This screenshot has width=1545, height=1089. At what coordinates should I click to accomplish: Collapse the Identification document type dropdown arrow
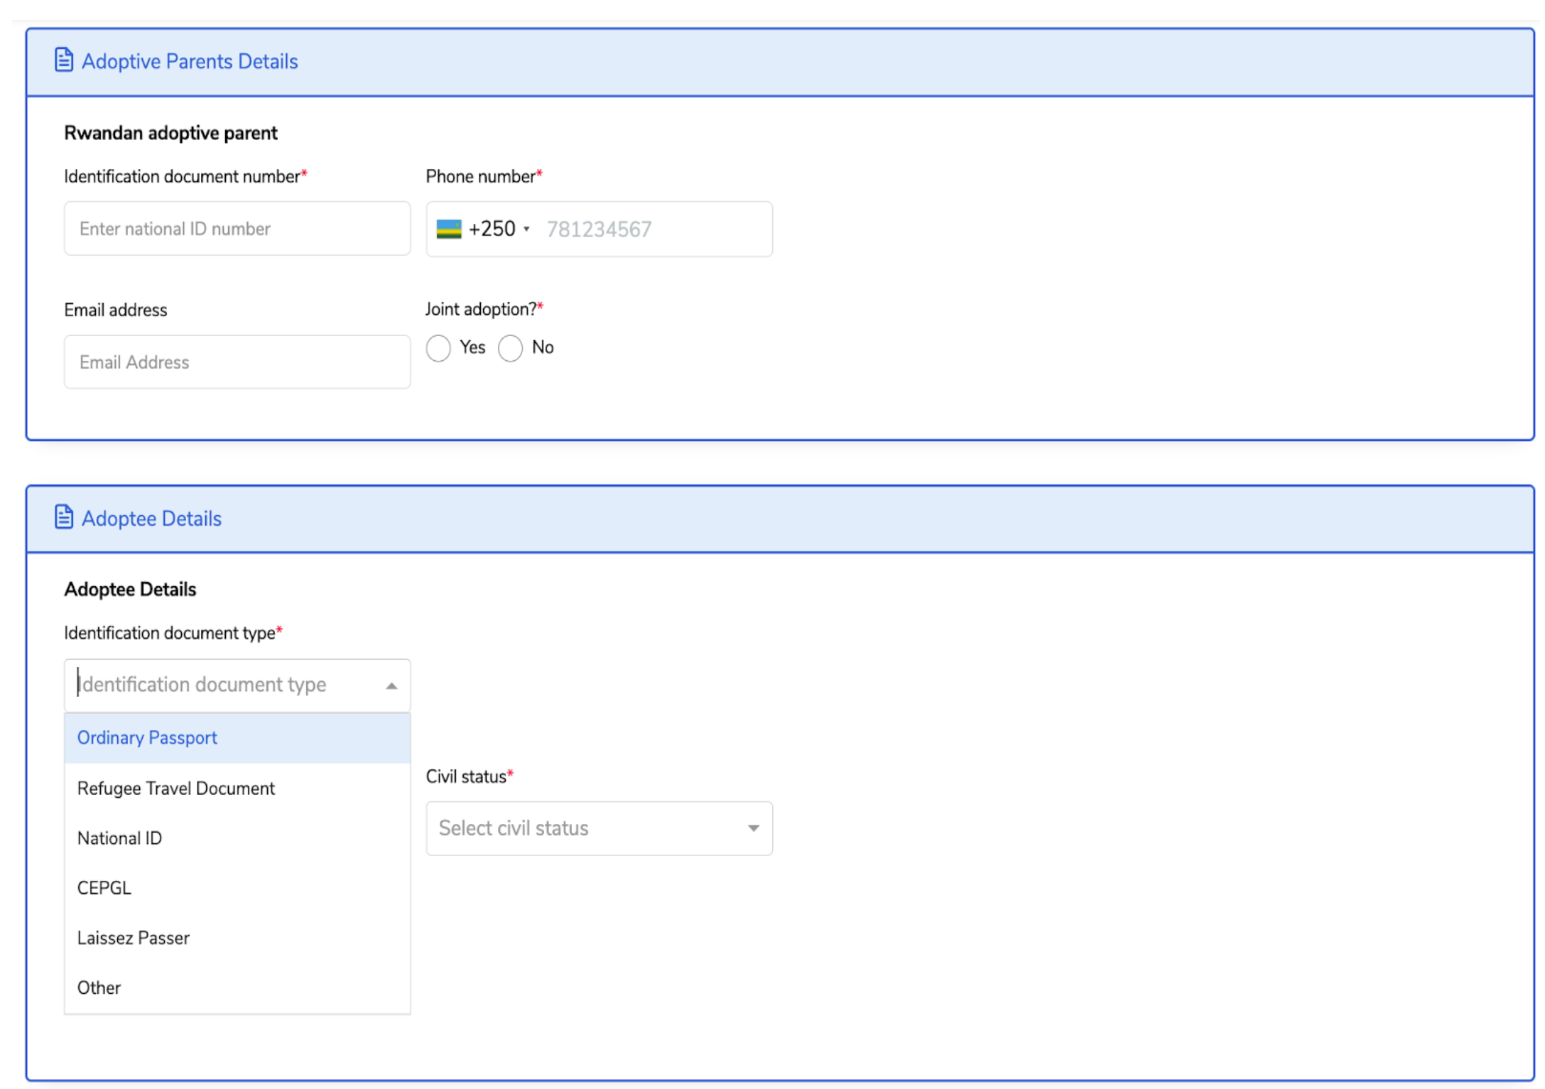click(x=391, y=686)
